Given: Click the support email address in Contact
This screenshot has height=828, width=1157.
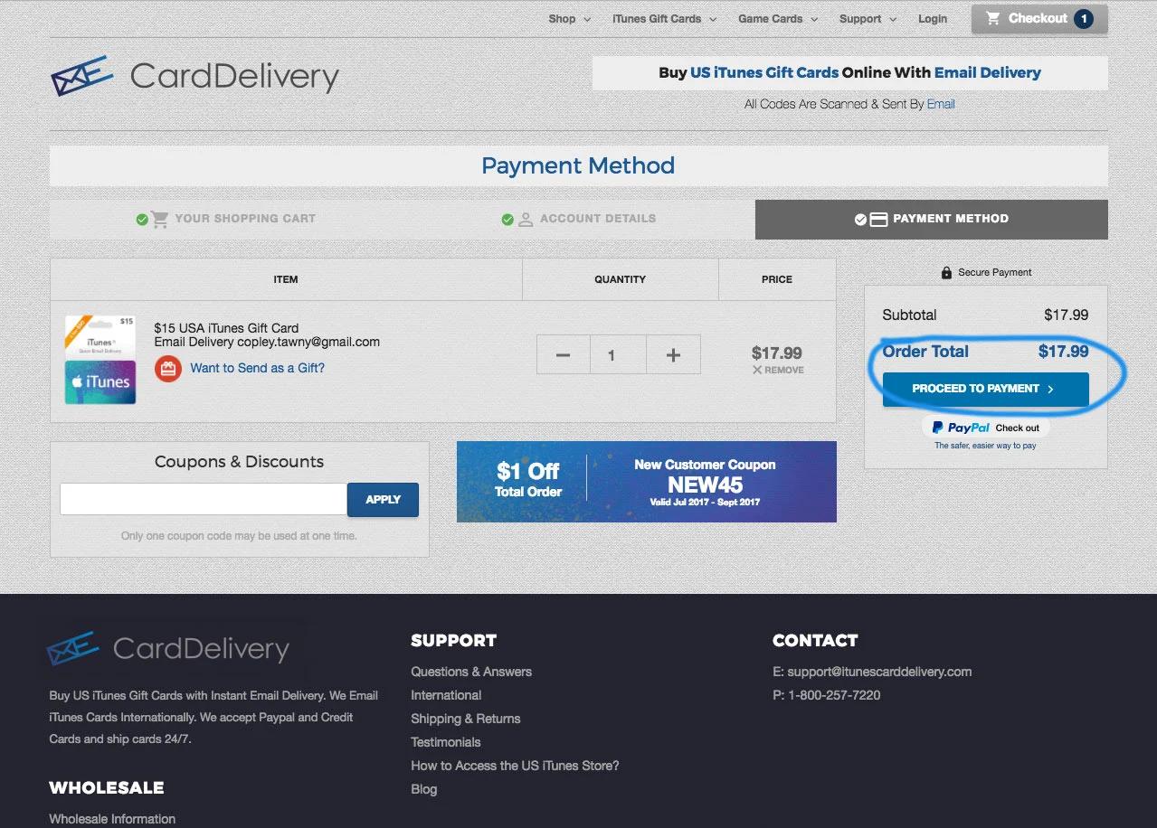Looking at the screenshot, I should [x=879, y=672].
